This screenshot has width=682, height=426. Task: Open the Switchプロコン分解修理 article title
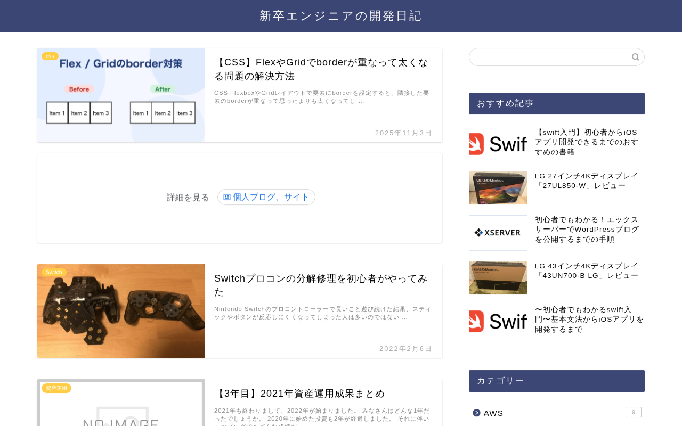pyautogui.click(x=321, y=285)
